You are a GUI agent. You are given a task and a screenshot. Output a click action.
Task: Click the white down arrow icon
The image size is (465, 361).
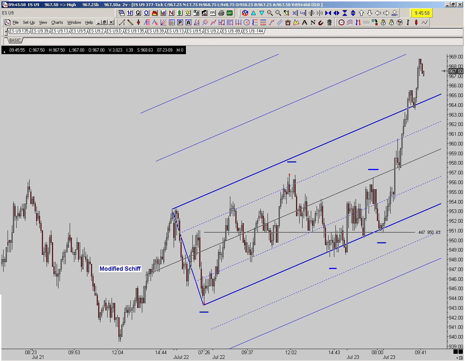pyautogui.click(x=370, y=13)
